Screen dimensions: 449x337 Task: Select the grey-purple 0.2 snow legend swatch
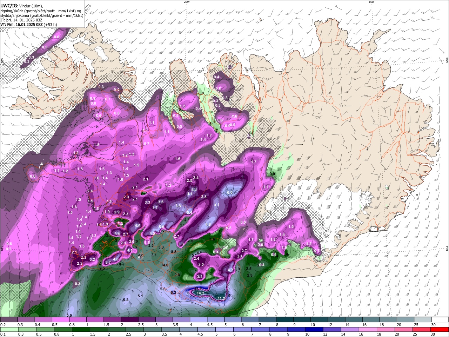(9, 319)
